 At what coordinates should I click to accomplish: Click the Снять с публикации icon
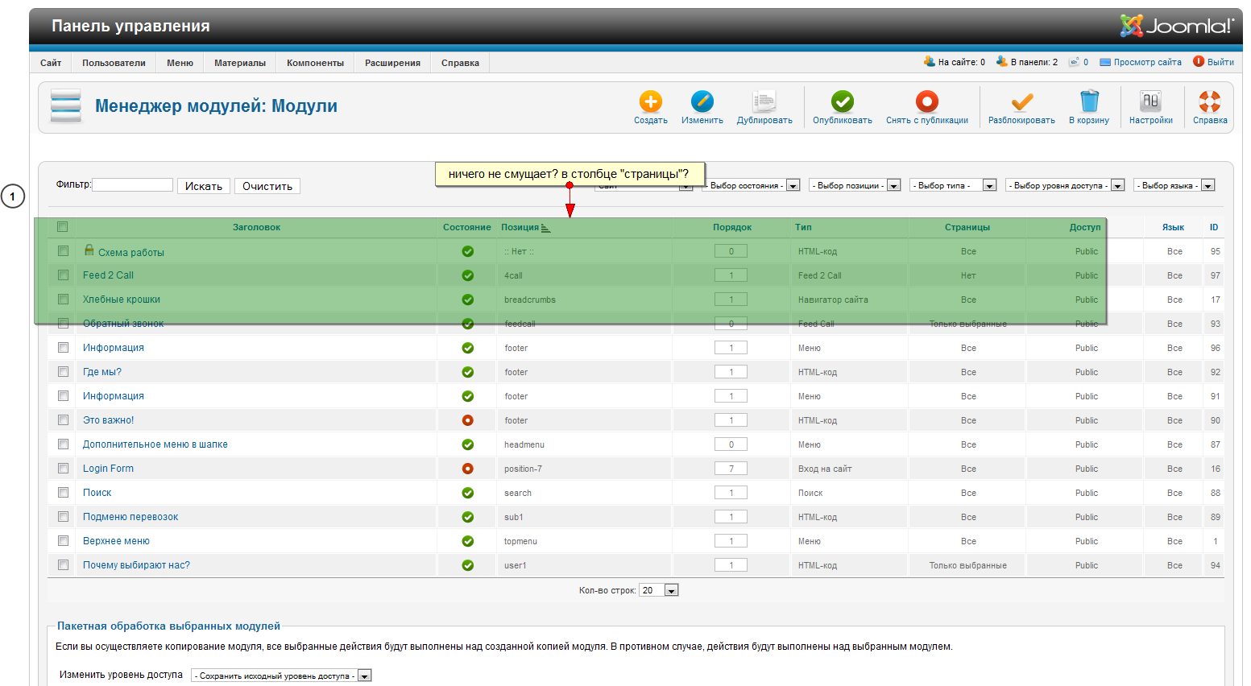pyautogui.click(x=926, y=102)
